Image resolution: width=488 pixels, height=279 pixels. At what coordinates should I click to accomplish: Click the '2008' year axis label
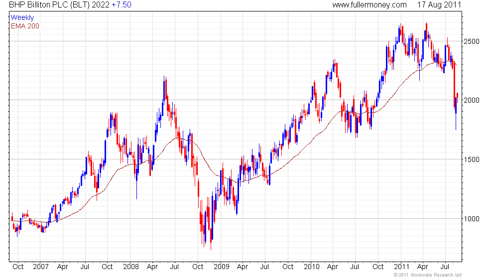coord(130,267)
